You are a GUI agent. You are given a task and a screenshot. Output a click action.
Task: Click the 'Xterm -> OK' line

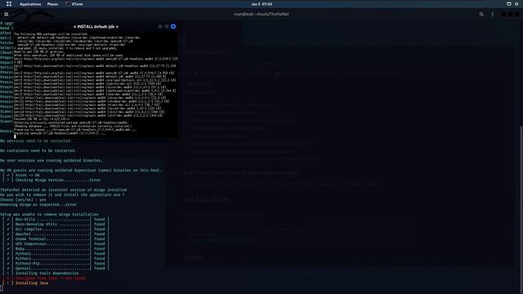21,175
